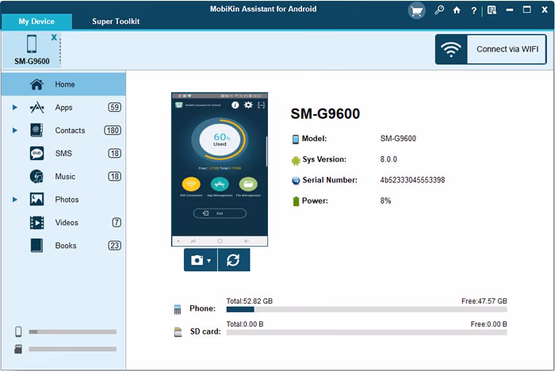Open the shopping cart purchase icon
Viewport: 555px width, 371px height.
tap(416, 11)
